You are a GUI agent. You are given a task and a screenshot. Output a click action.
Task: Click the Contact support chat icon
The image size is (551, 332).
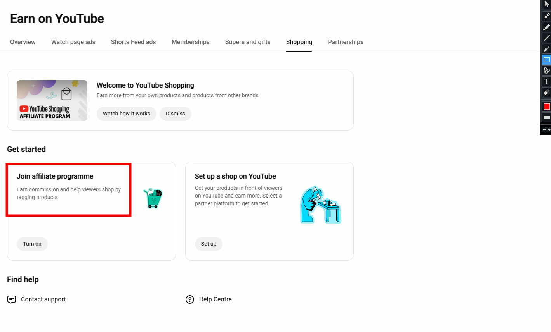pyautogui.click(x=12, y=299)
